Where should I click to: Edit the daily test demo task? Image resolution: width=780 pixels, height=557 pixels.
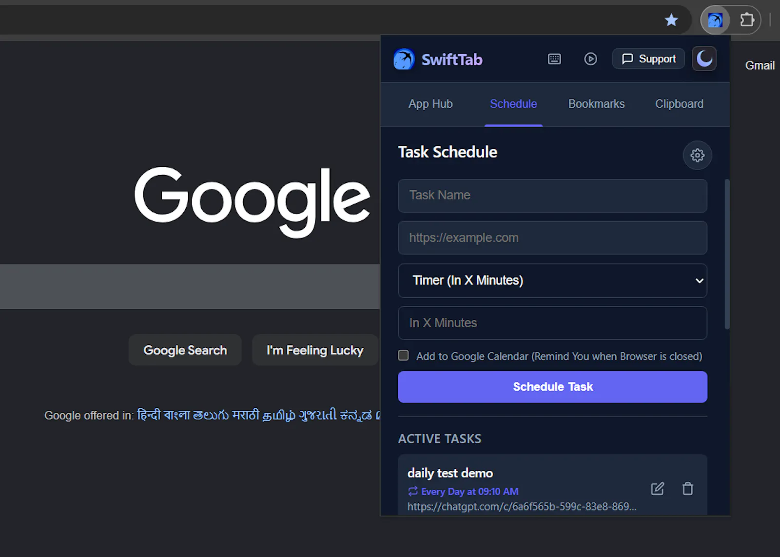[657, 489]
